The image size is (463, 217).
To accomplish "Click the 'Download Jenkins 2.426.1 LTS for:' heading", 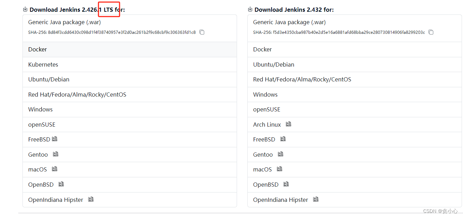I will (77, 10).
